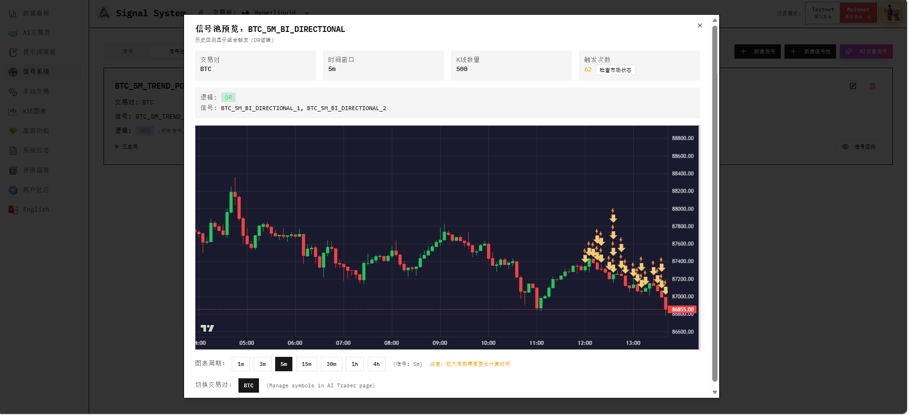Click the 用户社区 Telegram icon
This screenshot has height=415, width=909.
[13, 190]
